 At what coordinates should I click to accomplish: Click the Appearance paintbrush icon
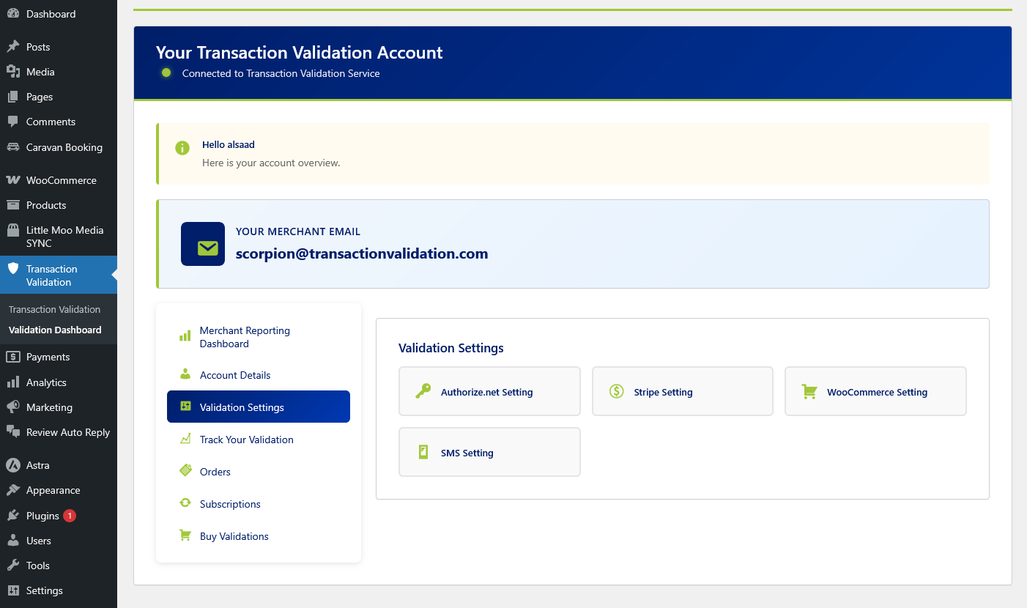click(x=13, y=490)
